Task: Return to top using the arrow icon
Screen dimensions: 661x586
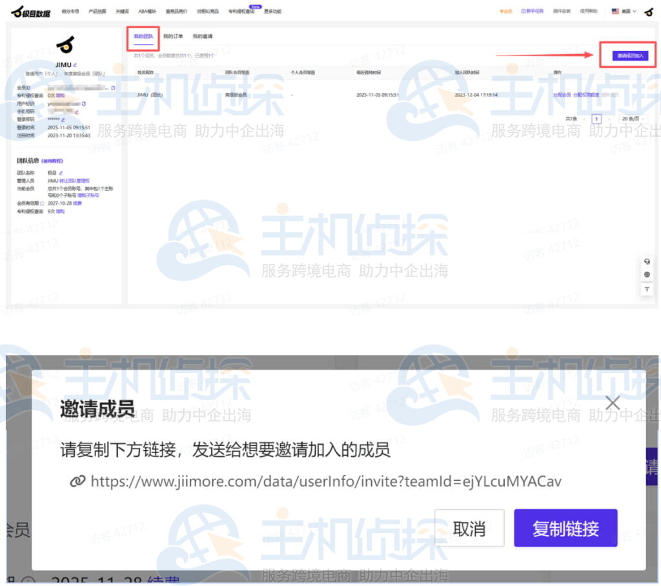Action: (x=647, y=289)
